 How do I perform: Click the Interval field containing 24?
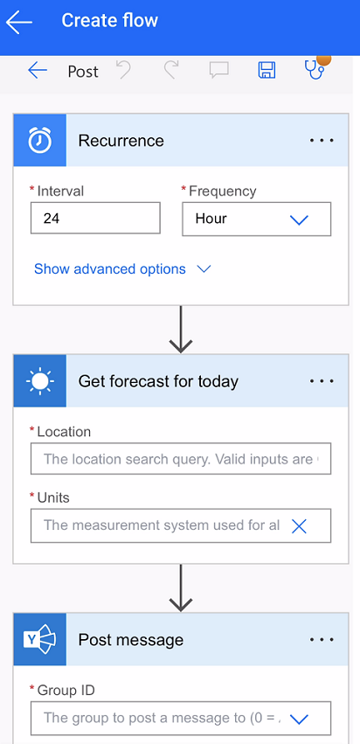(x=95, y=219)
